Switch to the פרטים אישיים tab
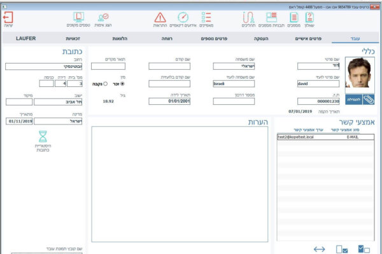This screenshot has height=254, width=382. 308,38
